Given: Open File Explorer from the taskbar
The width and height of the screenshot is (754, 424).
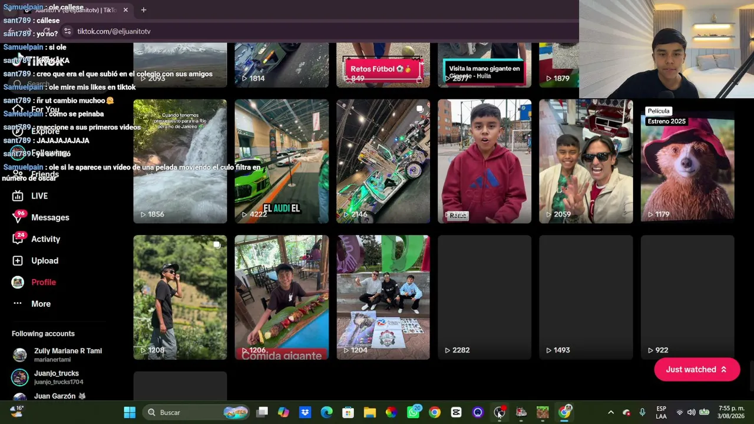Looking at the screenshot, I should (x=370, y=412).
